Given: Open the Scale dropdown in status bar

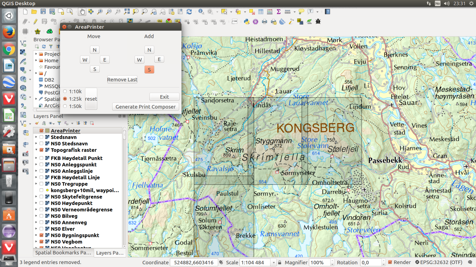Looking at the screenshot, I should click(x=273, y=263).
